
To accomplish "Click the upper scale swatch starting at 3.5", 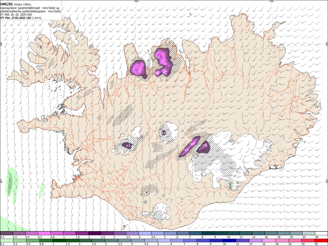I will [132, 233].
